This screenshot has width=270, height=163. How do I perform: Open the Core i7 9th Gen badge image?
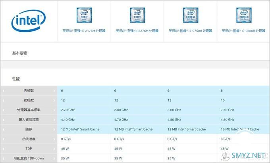point(191,15)
